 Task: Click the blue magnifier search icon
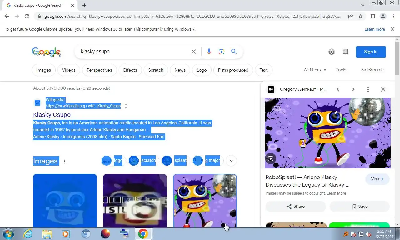[x=234, y=52]
